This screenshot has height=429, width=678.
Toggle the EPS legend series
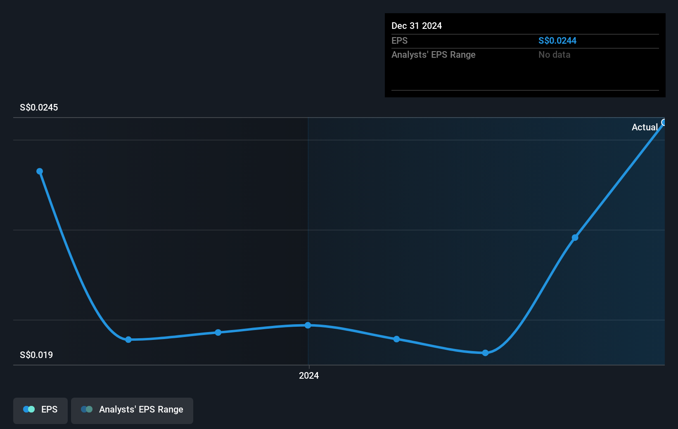(x=40, y=410)
